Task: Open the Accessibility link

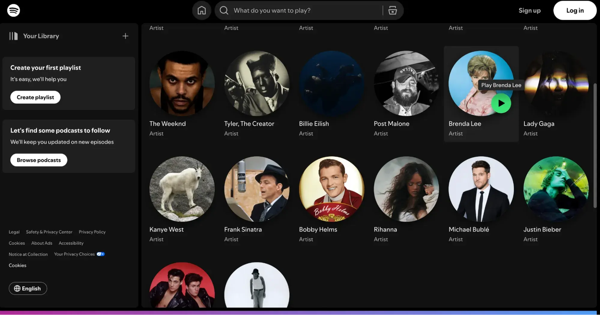Action: point(71,243)
